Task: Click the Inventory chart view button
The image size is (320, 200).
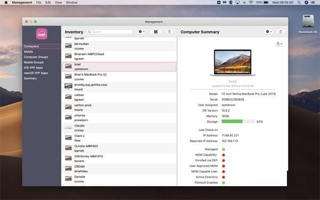Action: click(x=156, y=31)
